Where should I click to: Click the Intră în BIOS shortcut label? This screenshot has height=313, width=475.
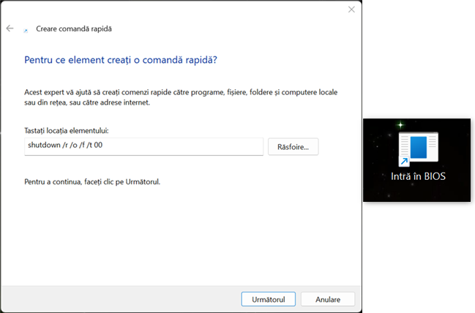coord(418,176)
